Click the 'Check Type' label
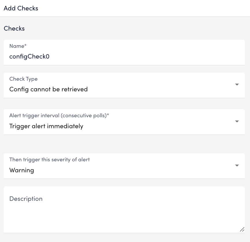The height and width of the screenshot is (242, 250). [23, 79]
